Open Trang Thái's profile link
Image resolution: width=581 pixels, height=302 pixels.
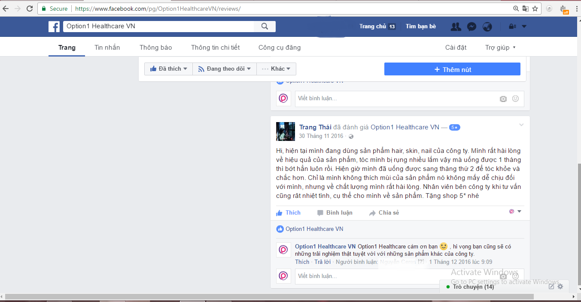pos(315,127)
